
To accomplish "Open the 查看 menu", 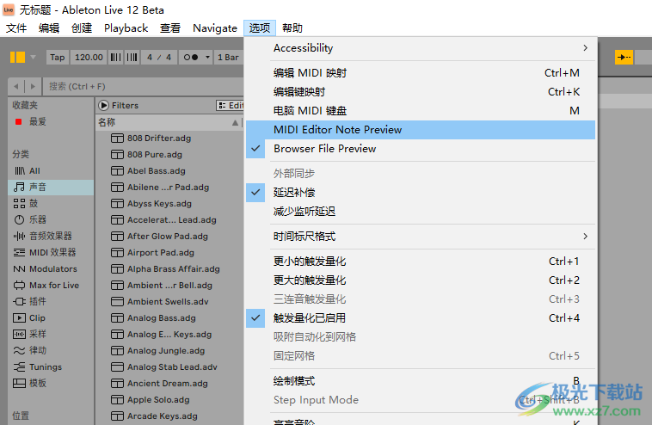I will [x=170, y=28].
